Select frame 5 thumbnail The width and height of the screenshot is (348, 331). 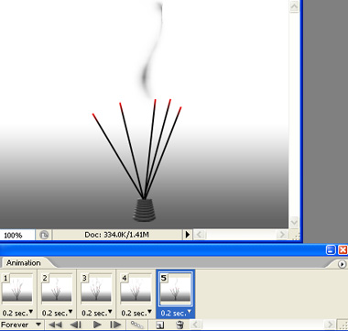[x=176, y=289]
